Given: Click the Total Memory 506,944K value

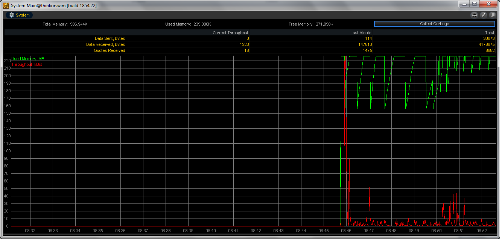Looking at the screenshot, I should coord(79,24).
